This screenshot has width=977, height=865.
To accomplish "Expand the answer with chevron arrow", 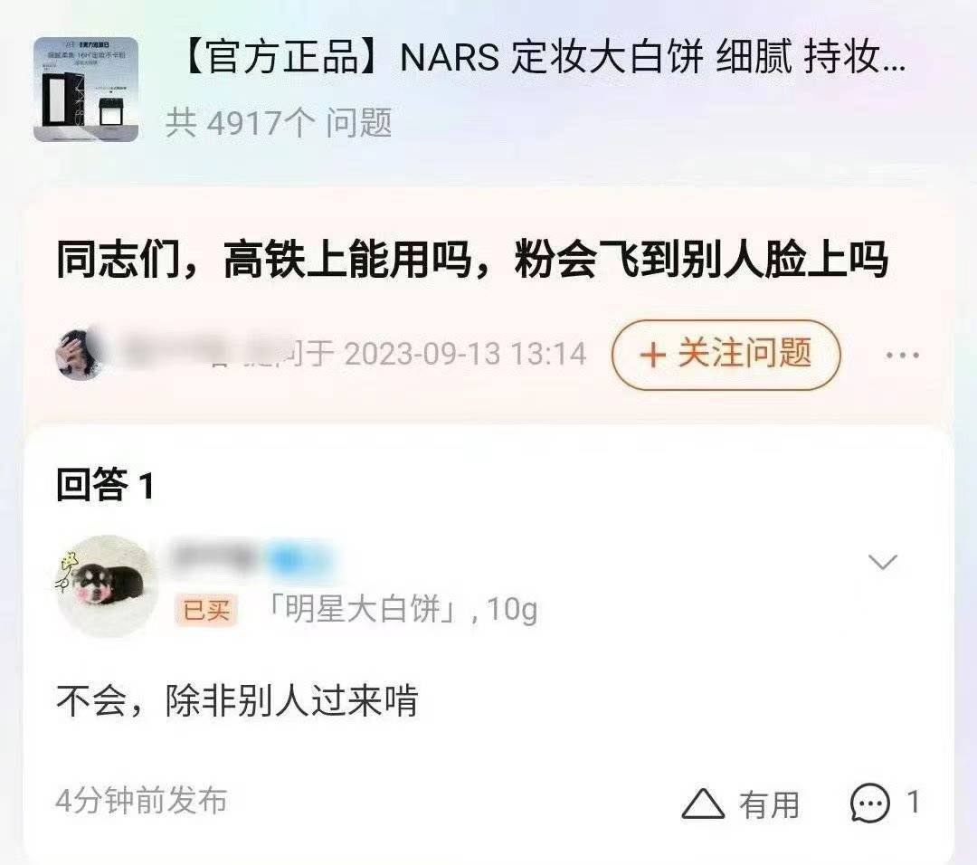I will click(x=882, y=562).
